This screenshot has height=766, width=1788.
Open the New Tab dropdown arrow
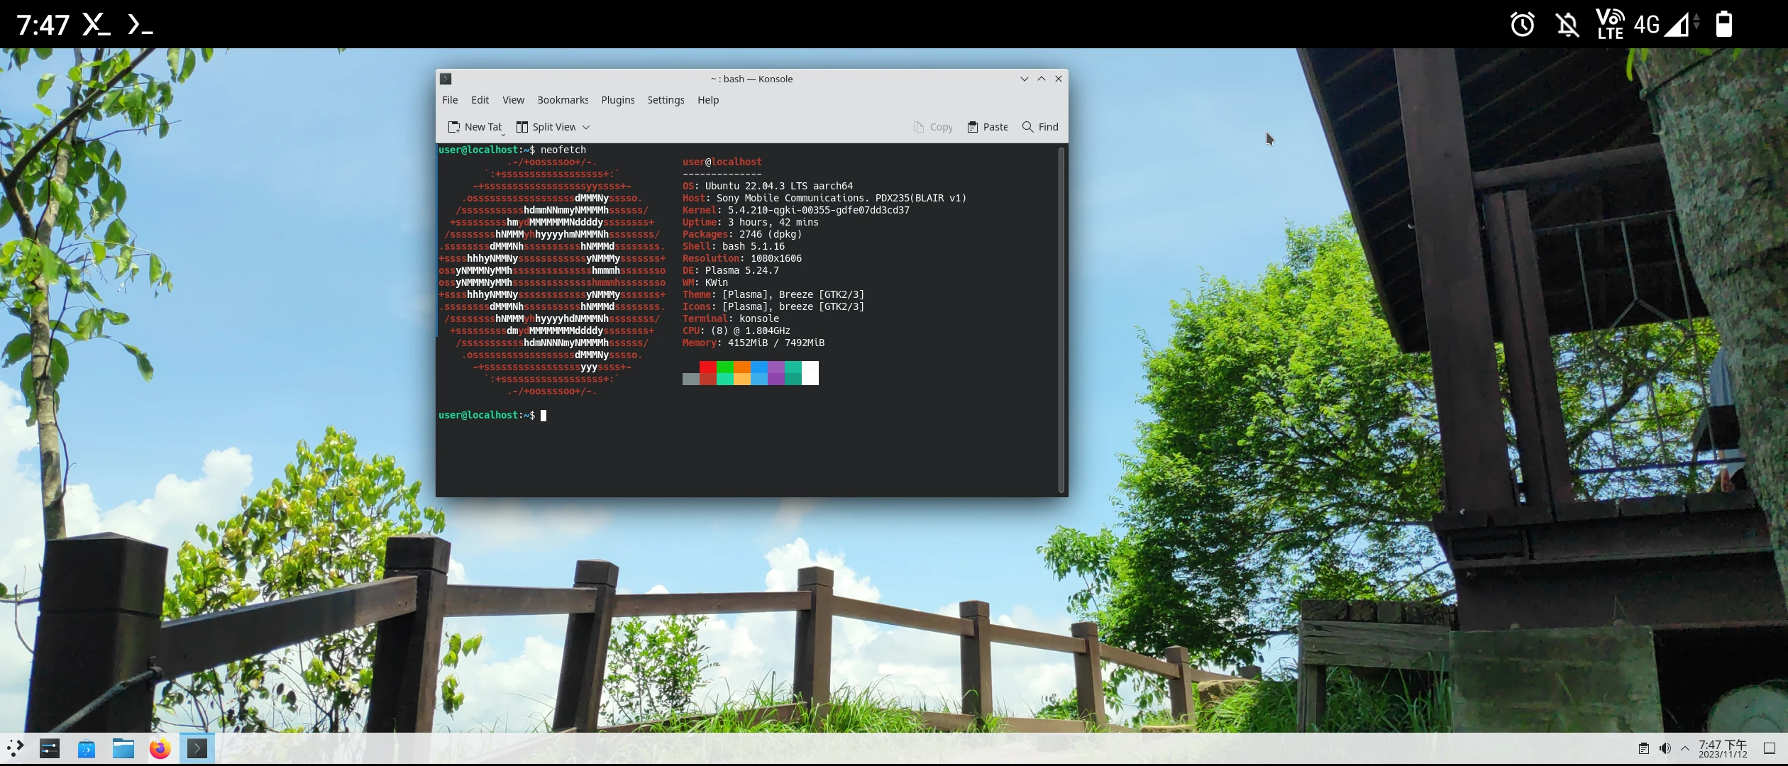pos(503,134)
